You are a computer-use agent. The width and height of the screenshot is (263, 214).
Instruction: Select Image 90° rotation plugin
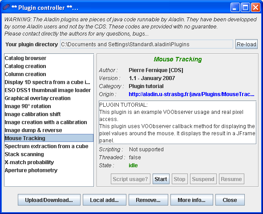[49, 106]
